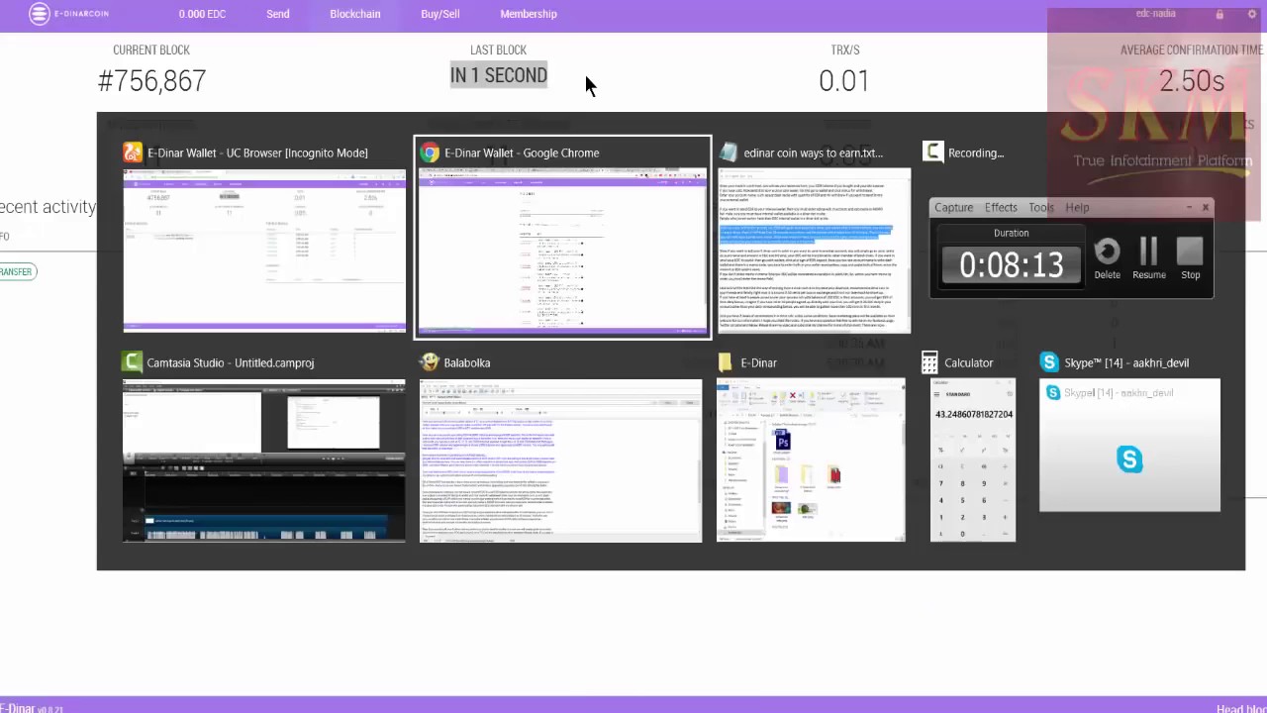
Task: Switch to the UC Browser Incognito wallet thumbnail
Action: pyautogui.click(x=264, y=251)
